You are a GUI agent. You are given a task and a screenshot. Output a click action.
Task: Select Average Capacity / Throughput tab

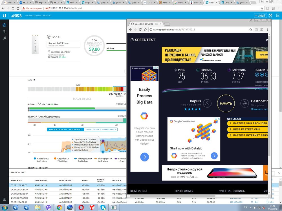[x=65, y=129]
